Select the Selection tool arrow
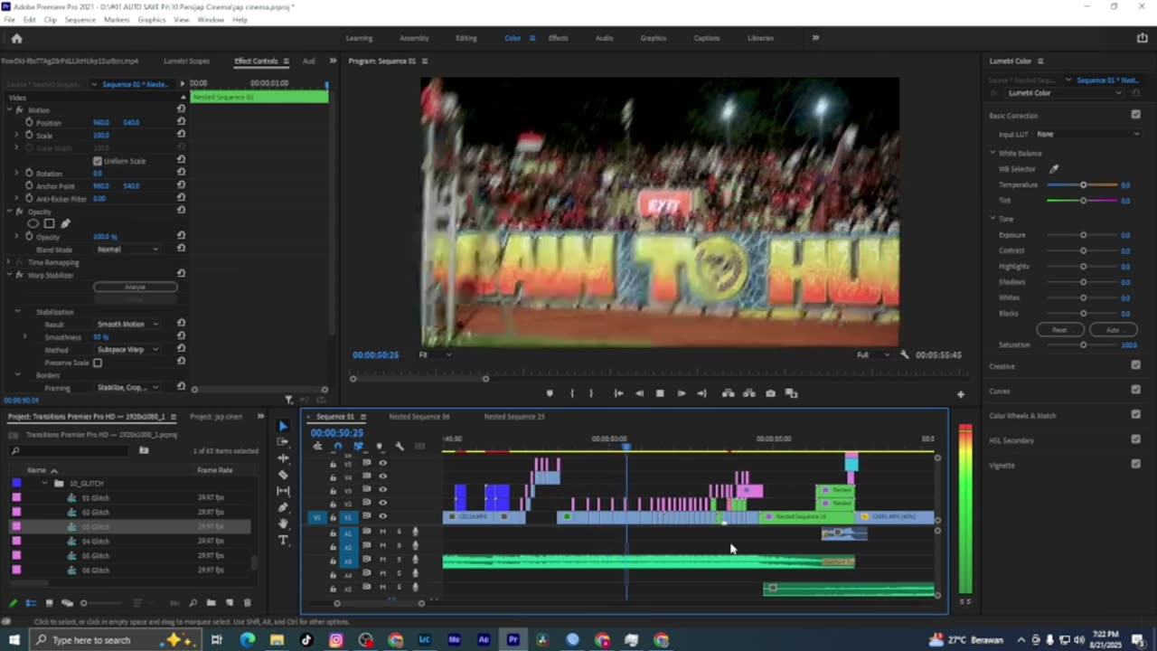The height and width of the screenshot is (651, 1157). click(283, 426)
